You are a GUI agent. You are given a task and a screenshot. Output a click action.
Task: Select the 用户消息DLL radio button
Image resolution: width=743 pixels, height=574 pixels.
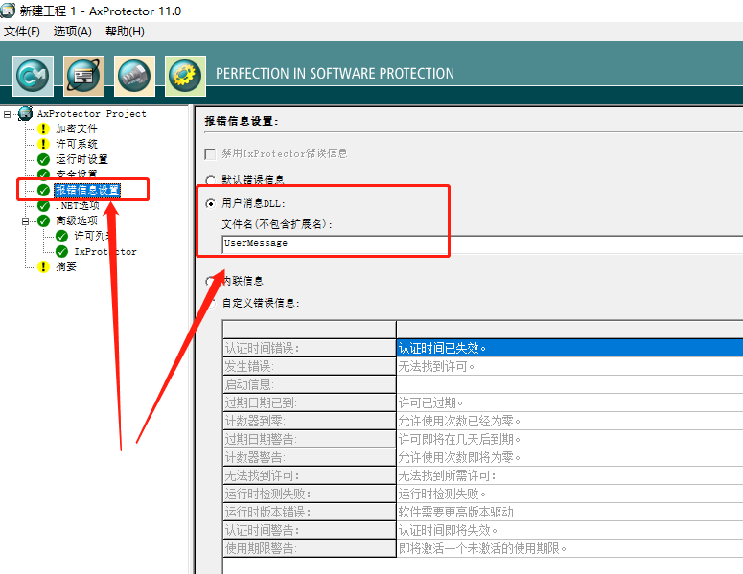point(210,204)
